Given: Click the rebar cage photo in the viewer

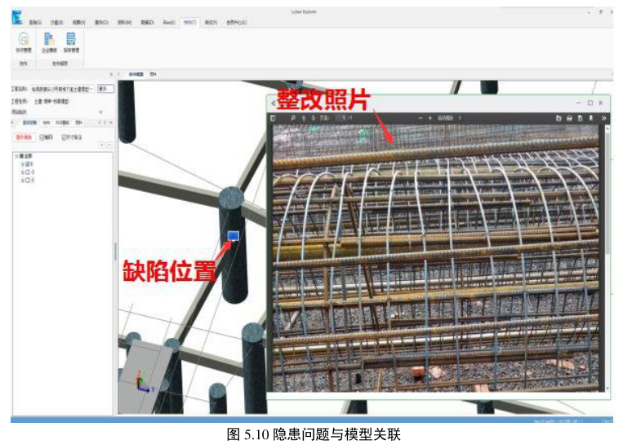Looking at the screenshot, I should pyautogui.click(x=436, y=257).
